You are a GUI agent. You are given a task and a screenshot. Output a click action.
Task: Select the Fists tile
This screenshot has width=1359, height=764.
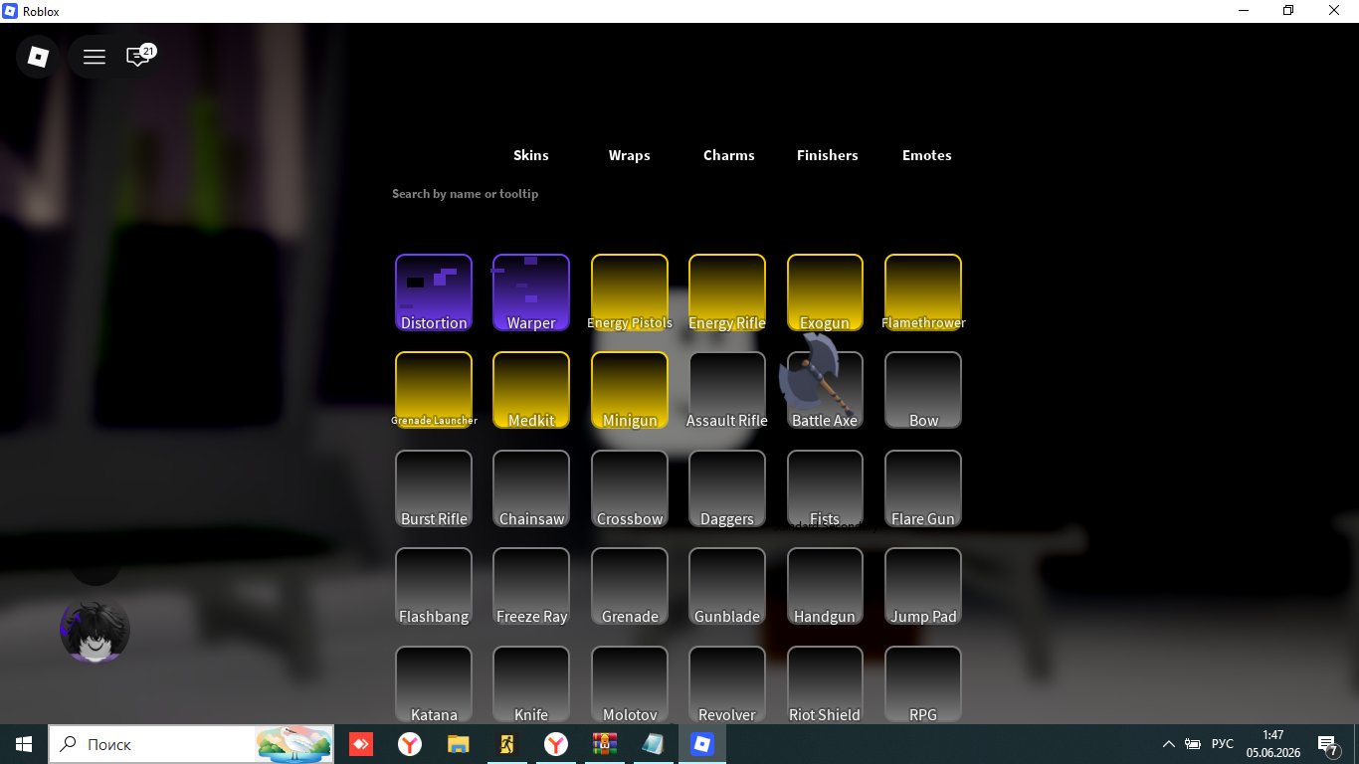(825, 488)
